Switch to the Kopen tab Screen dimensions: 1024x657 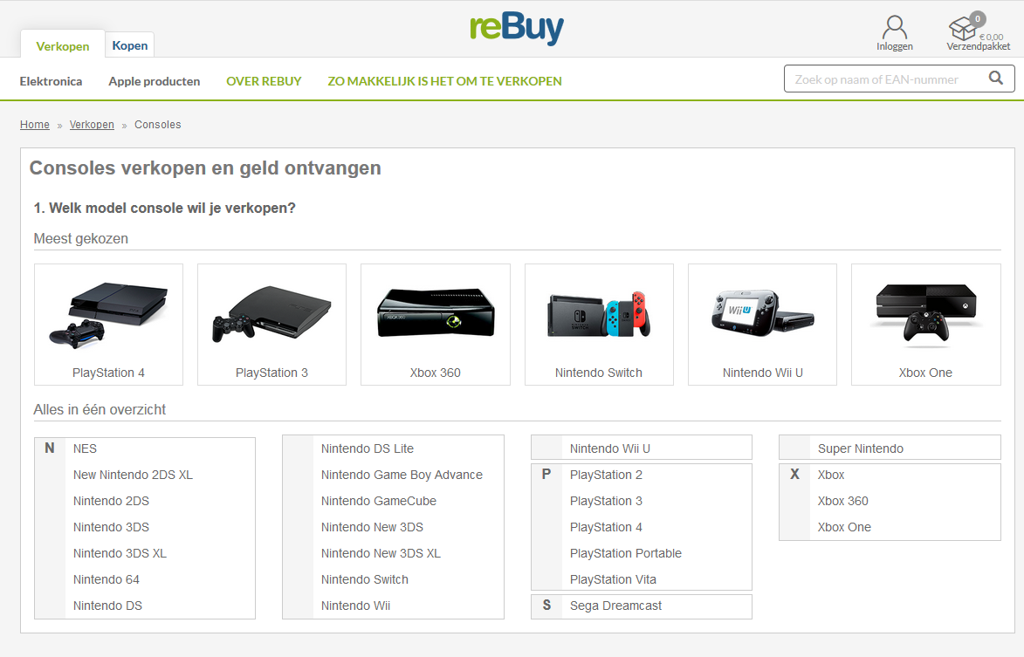[130, 45]
